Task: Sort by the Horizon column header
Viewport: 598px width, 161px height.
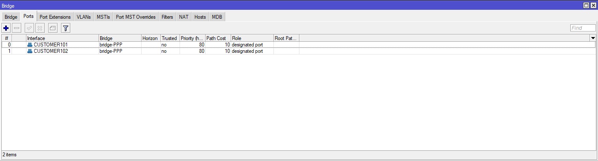Action: tap(151, 38)
